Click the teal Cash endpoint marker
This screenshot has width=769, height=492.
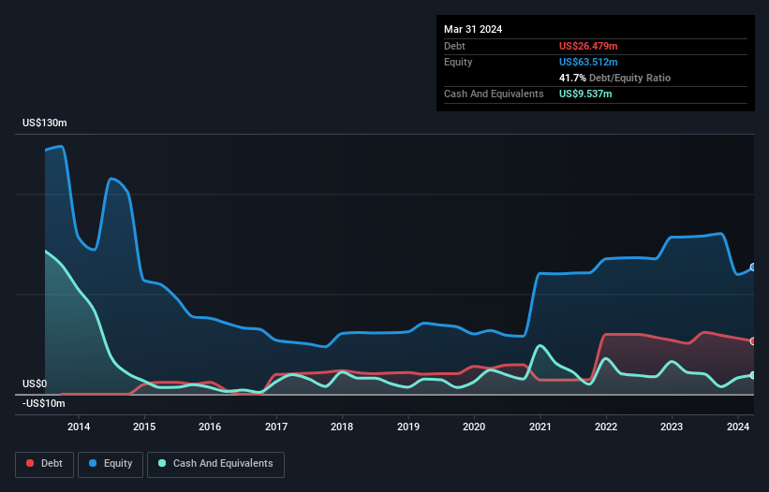click(753, 375)
